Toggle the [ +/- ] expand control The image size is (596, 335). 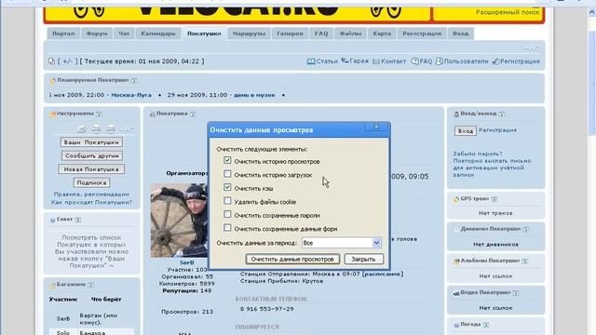[x=68, y=61]
